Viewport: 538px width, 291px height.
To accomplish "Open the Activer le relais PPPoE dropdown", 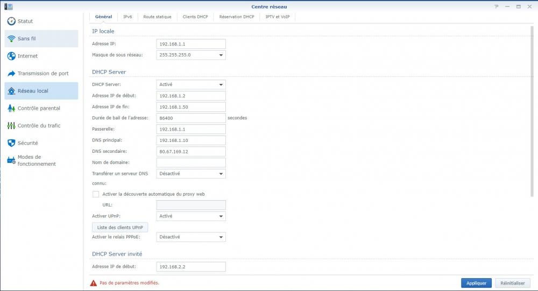I will click(191, 237).
